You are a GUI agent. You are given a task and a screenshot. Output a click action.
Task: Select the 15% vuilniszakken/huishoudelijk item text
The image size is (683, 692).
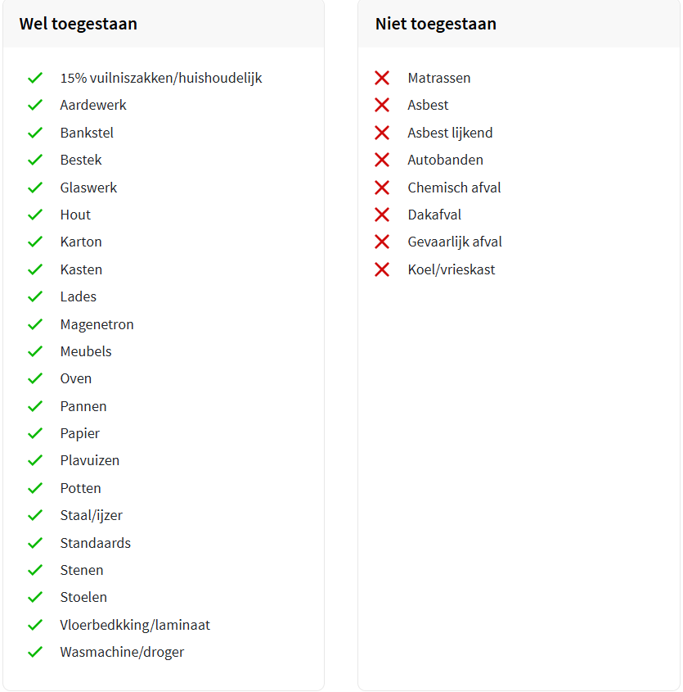coord(161,78)
